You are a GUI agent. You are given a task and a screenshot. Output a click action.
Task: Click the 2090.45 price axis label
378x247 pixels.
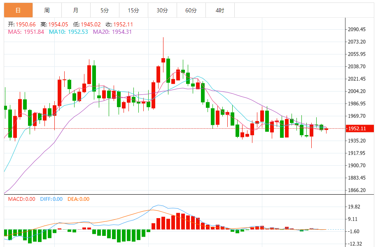point(357,29)
